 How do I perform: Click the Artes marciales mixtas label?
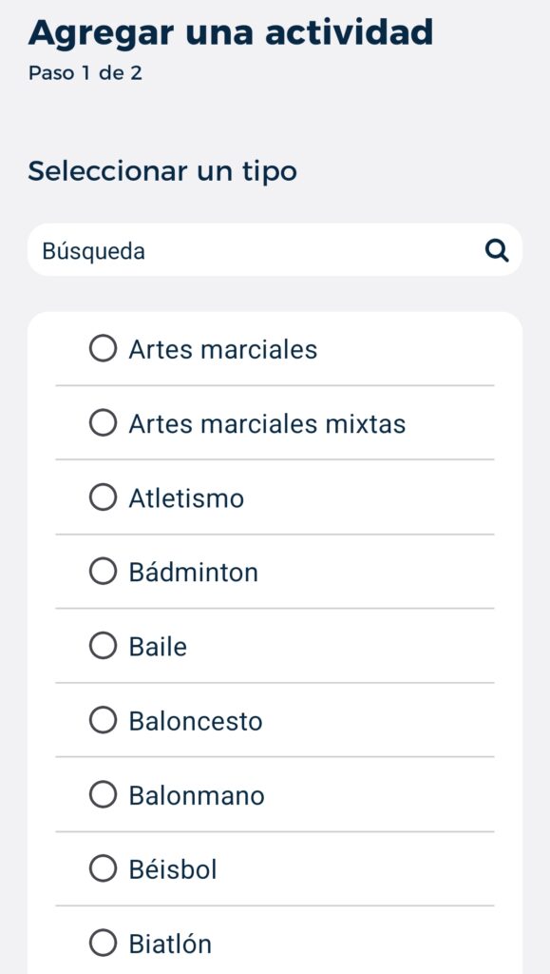click(x=267, y=424)
